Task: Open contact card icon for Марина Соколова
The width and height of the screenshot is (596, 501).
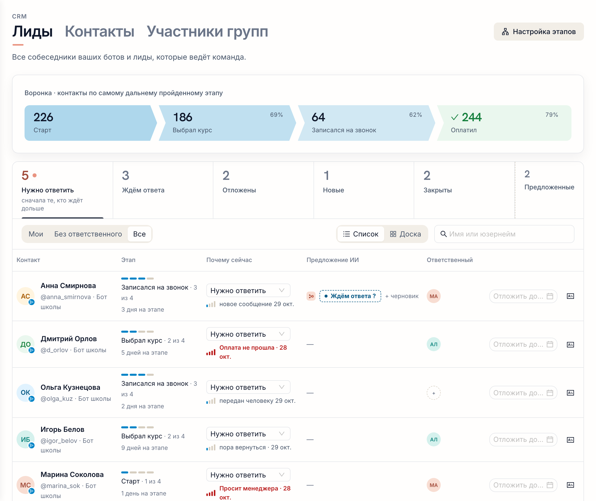Action: 570,485
